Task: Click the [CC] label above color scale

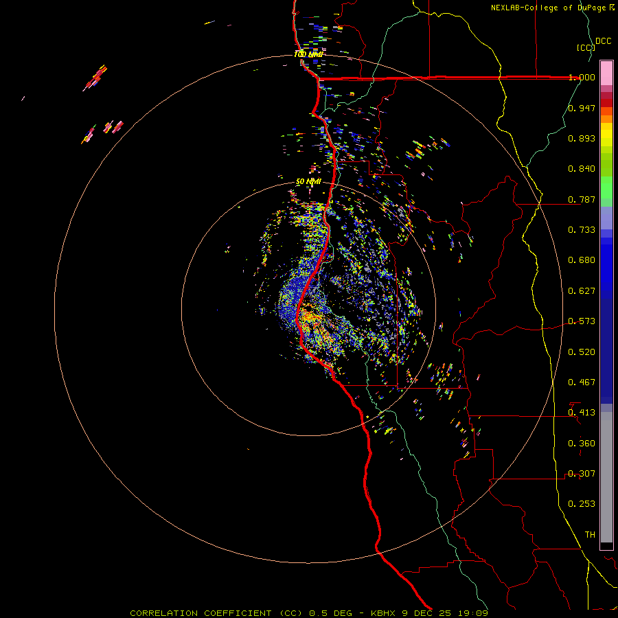Action: pos(586,47)
